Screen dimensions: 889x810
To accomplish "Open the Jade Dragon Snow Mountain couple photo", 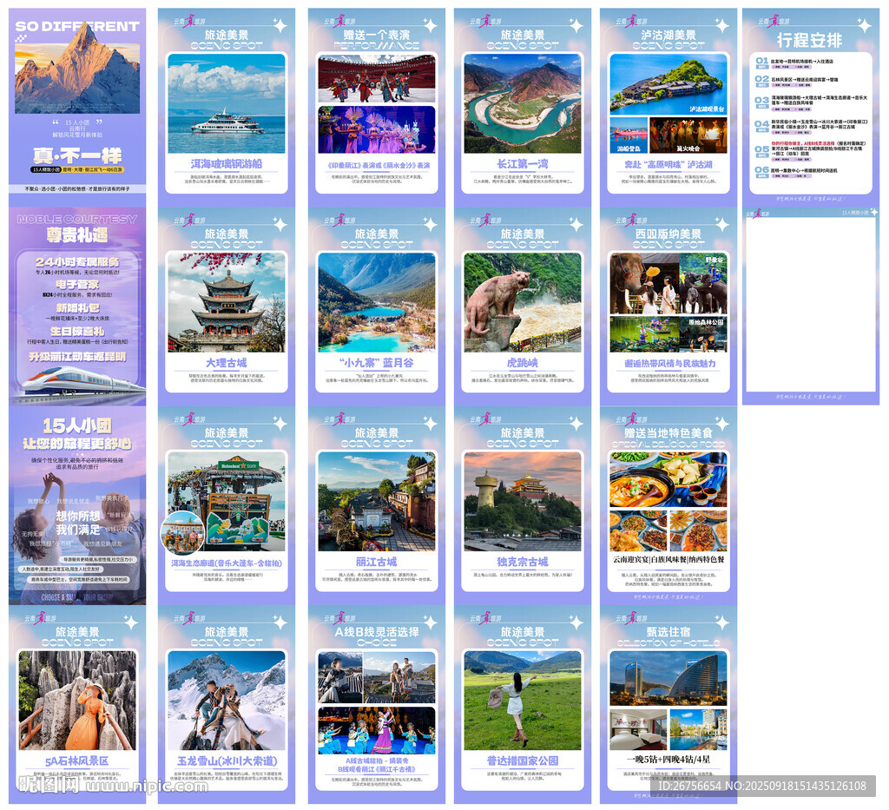I will tap(227, 700).
